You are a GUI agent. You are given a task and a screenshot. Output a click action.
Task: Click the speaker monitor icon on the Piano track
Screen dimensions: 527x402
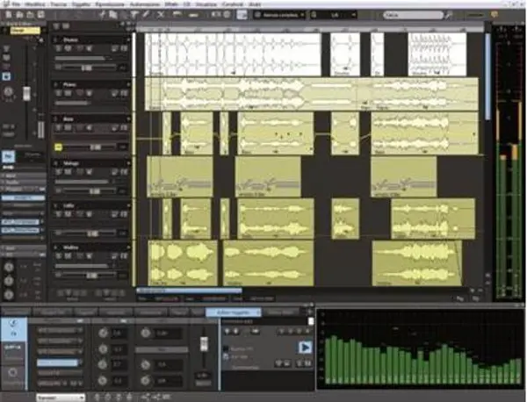tap(89, 93)
